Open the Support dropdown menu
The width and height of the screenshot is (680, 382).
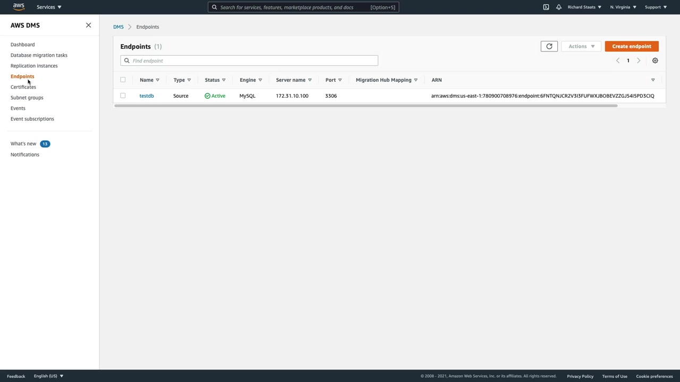click(x=656, y=7)
